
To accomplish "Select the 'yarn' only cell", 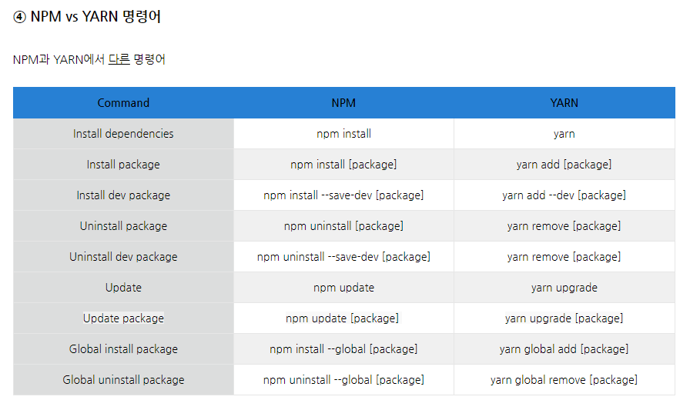I will [564, 134].
